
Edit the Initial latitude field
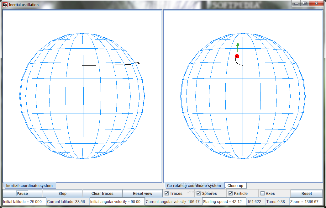click(x=24, y=201)
